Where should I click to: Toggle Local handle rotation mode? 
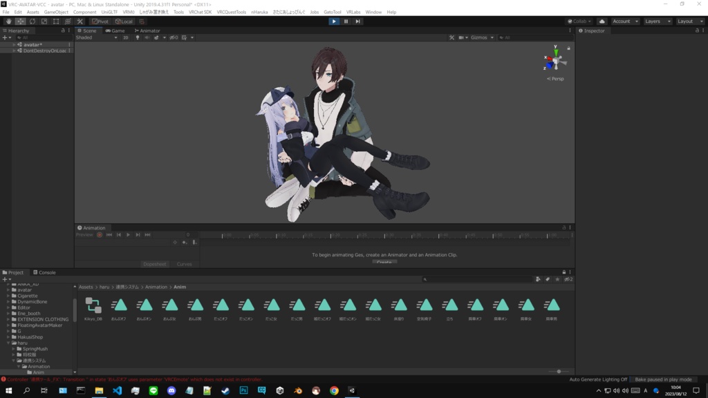pyautogui.click(x=124, y=21)
